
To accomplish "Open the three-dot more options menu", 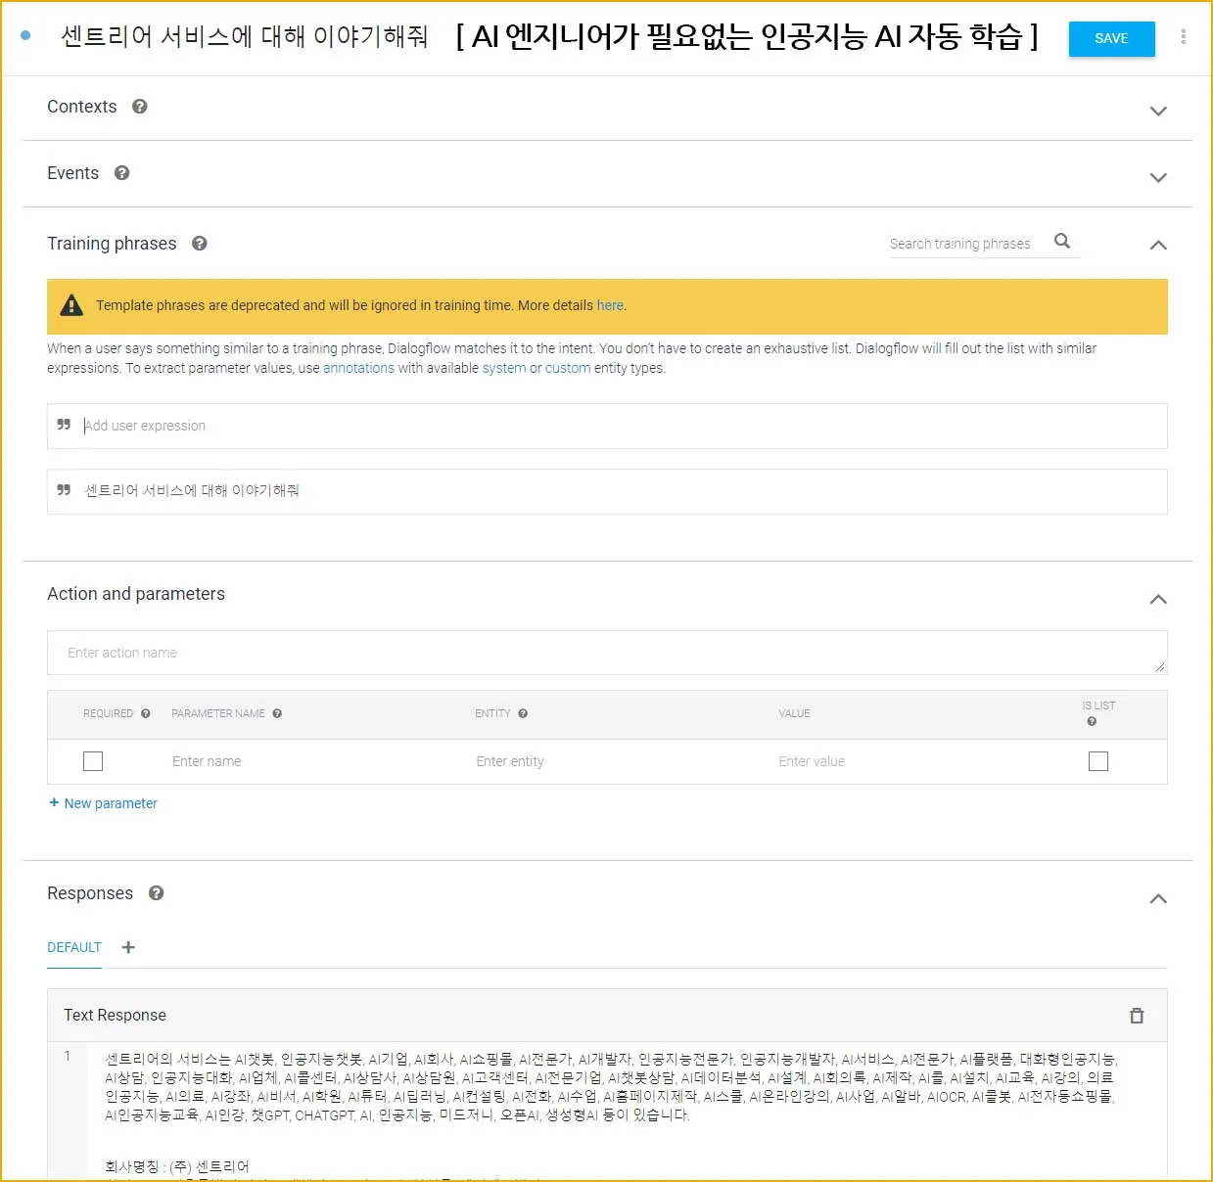I will coord(1183,37).
